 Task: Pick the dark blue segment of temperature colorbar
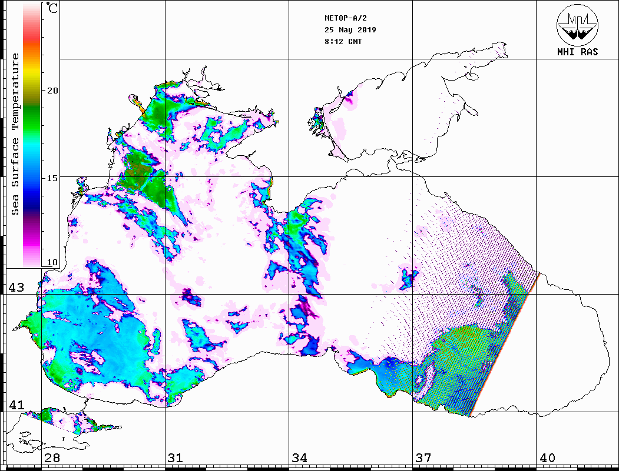32,201
